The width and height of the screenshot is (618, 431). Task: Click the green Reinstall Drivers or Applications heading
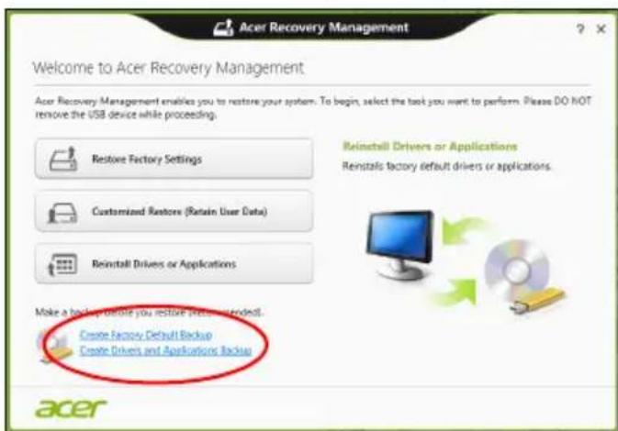pos(430,147)
